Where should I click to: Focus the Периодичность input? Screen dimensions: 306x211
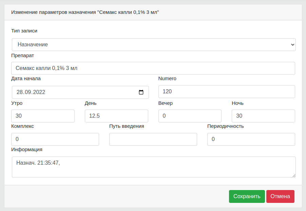(x=251, y=139)
